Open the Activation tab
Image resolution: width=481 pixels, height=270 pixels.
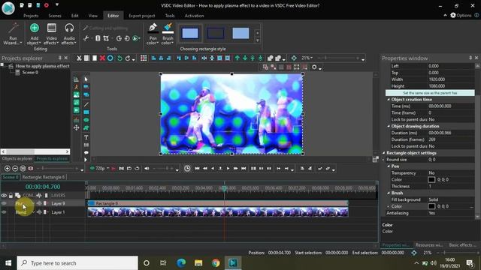pyautogui.click(x=194, y=16)
